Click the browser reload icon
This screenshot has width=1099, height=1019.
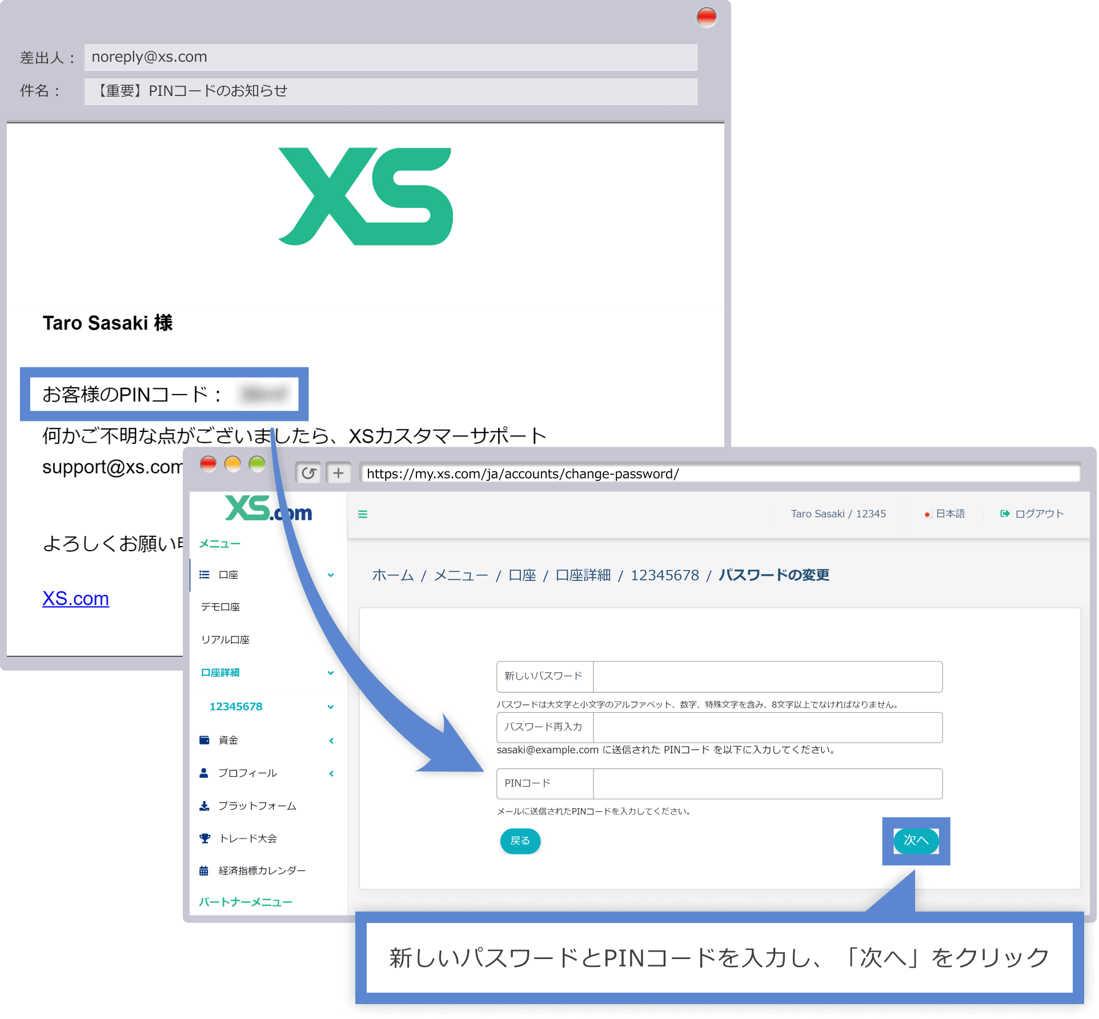(308, 473)
